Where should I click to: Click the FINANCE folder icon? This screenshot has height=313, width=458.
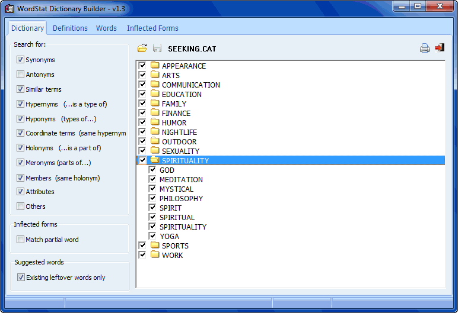(155, 112)
